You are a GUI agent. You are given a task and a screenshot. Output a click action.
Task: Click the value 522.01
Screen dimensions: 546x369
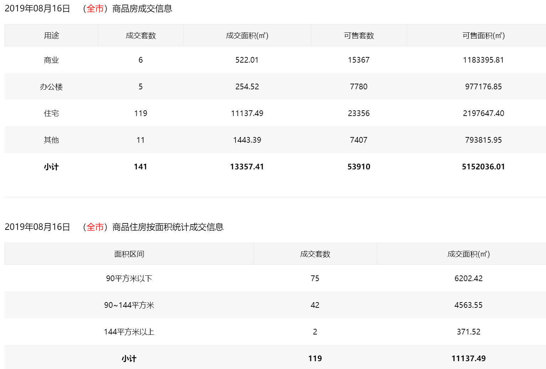tap(247, 60)
